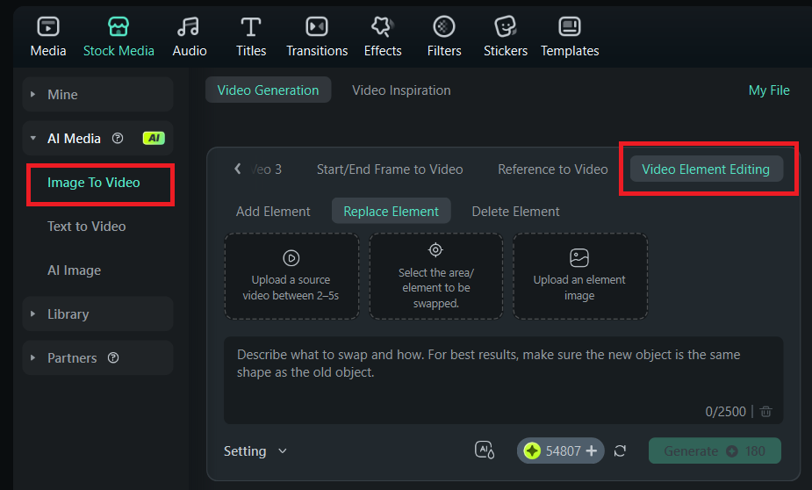Viewport: 812px width, 490px height.
Task: Clear the prompt with the trash icon
Action: point(765,412)
